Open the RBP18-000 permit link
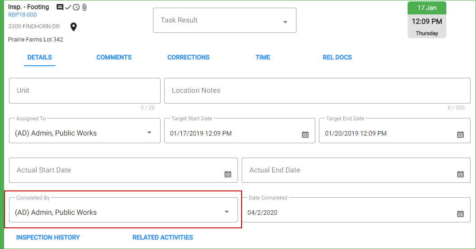 coord(22,15)
